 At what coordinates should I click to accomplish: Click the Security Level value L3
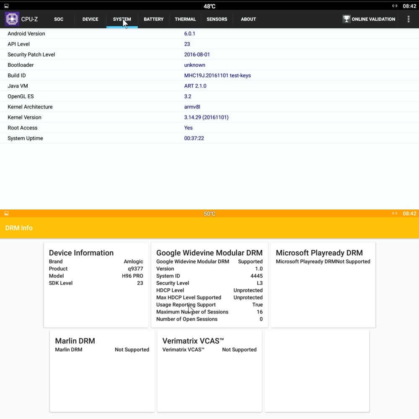click(259, 283)
